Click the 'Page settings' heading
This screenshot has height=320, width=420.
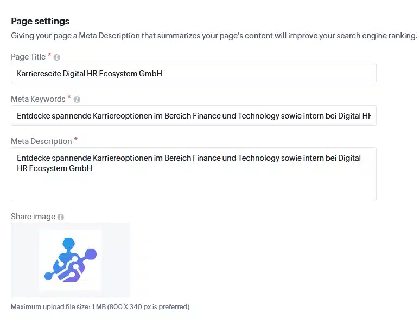point(40,22)
